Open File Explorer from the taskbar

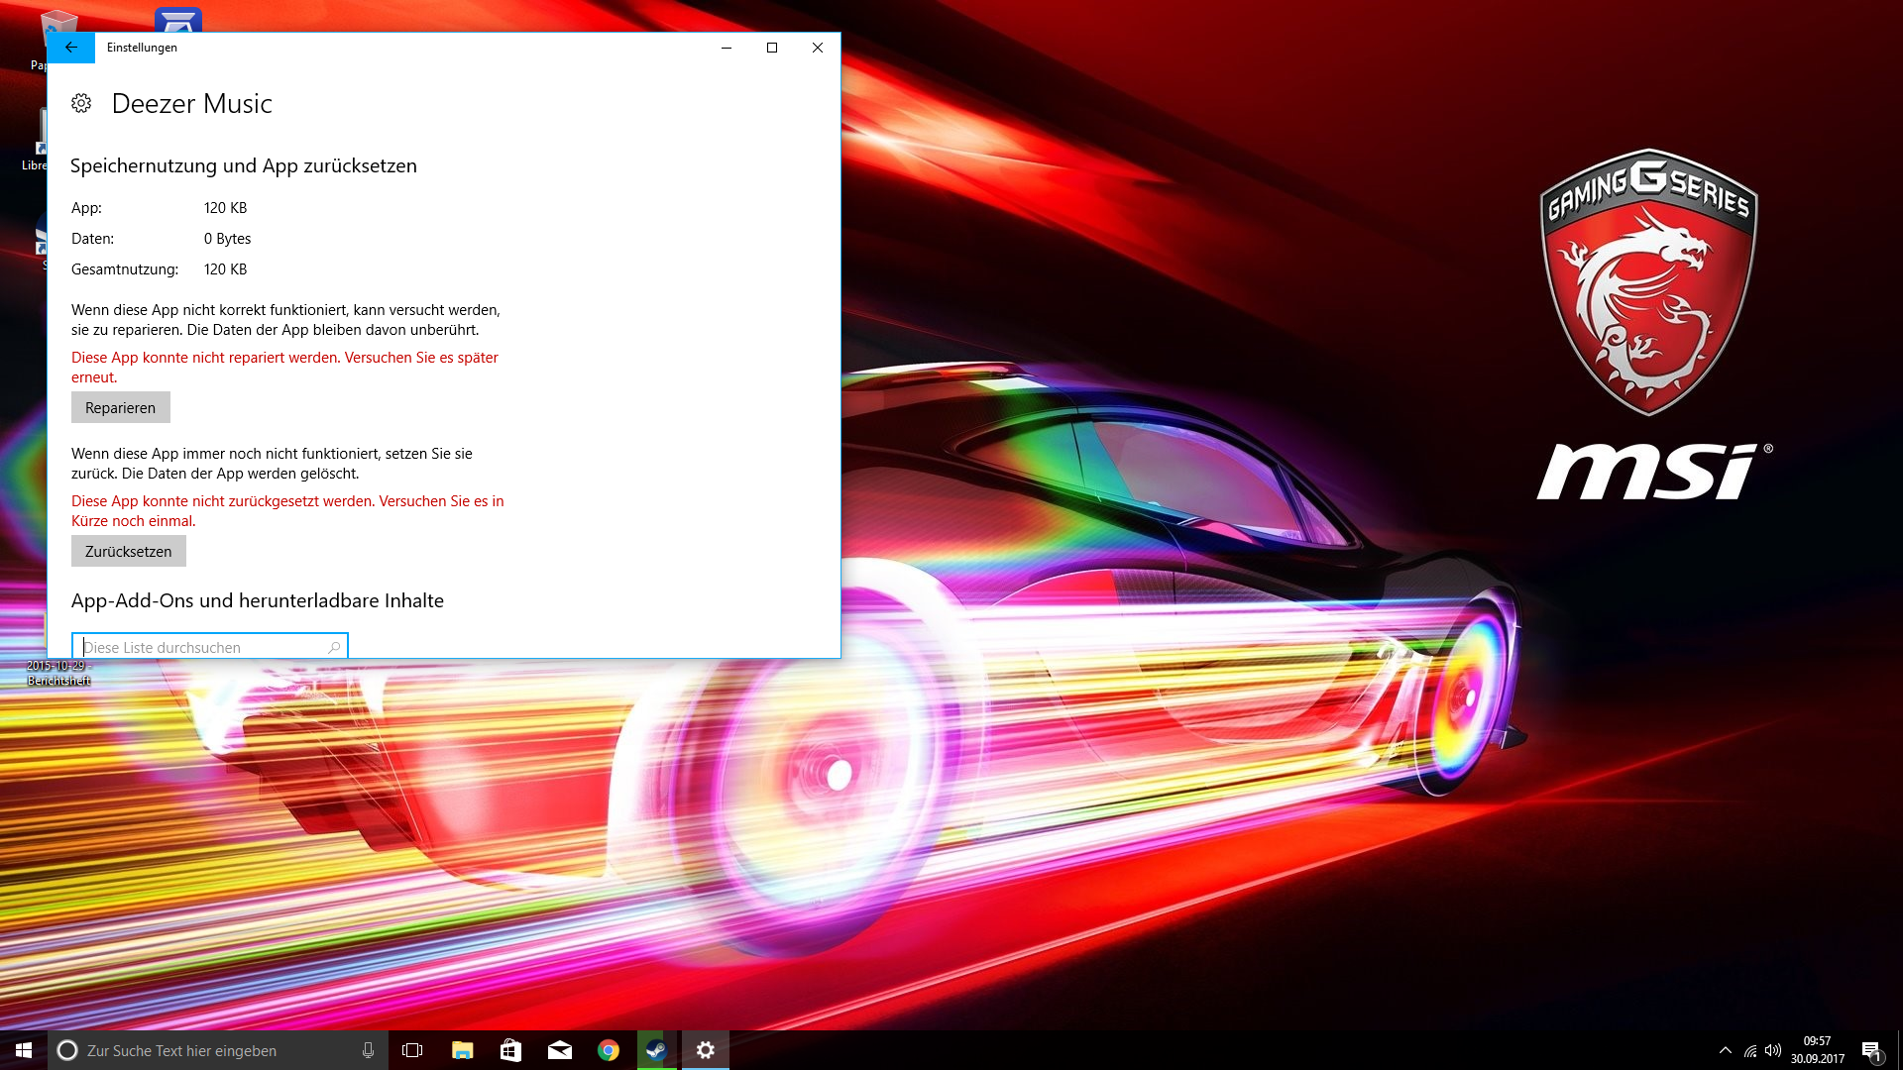point(462,1050)
